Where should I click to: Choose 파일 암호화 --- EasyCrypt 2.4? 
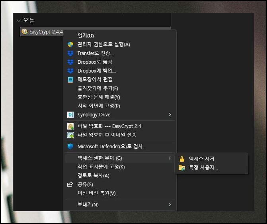[x=120, y=126]
